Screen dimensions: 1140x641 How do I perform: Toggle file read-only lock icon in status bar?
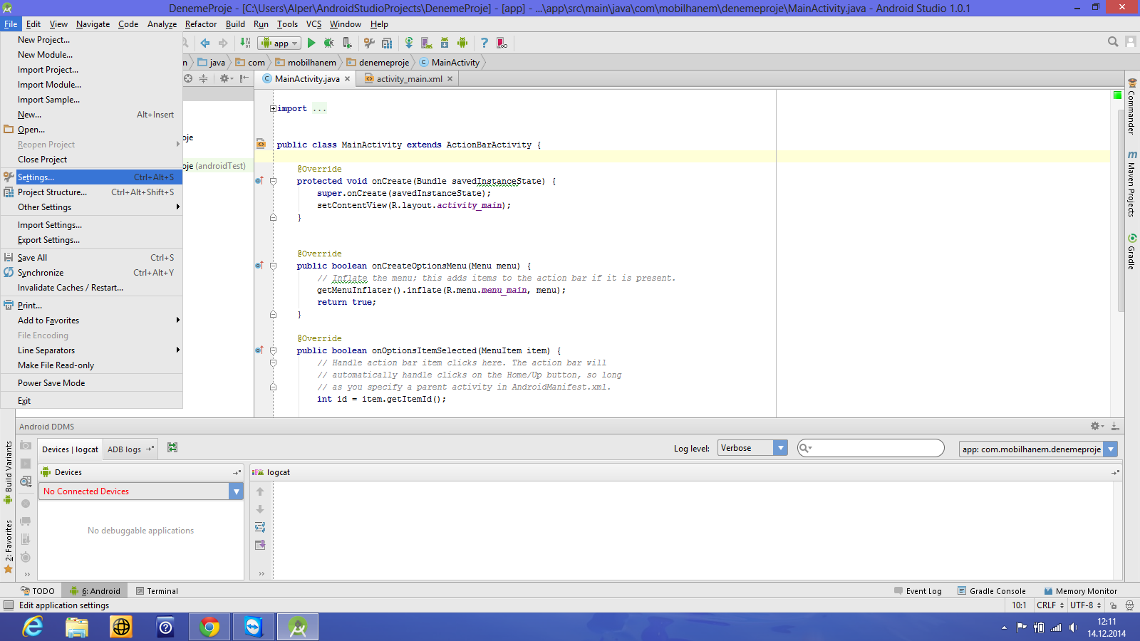tap(1113, 605)
